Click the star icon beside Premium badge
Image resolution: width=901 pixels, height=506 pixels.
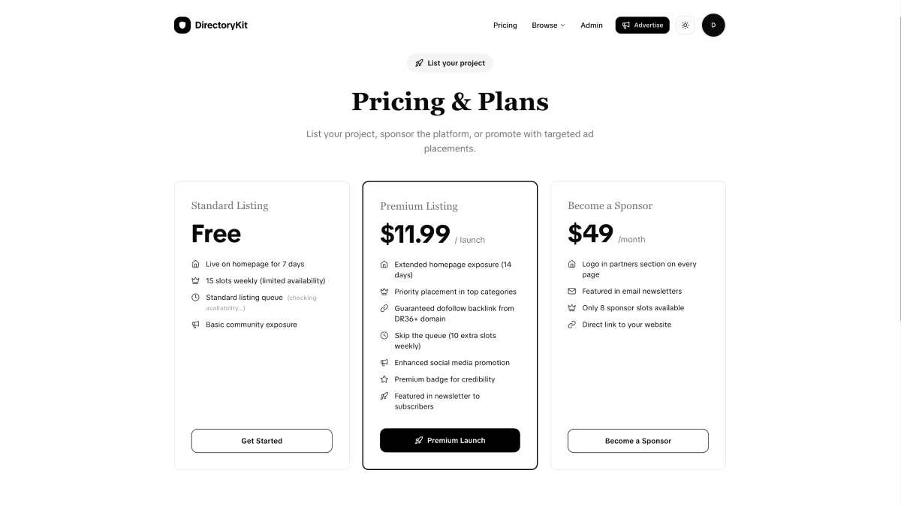(x=384, y=379)
